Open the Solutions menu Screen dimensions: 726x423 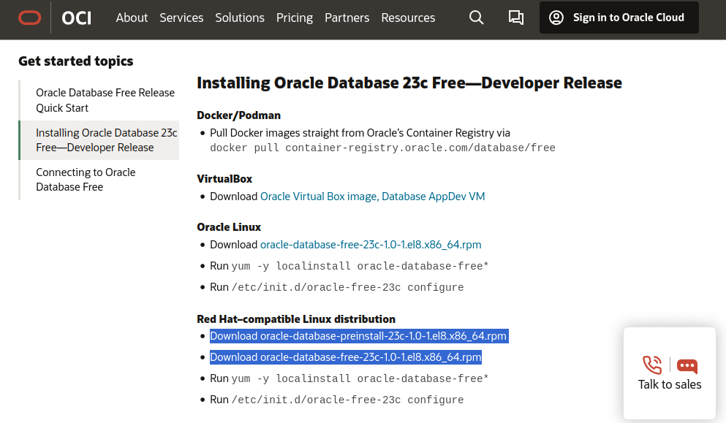coord(240,18)
